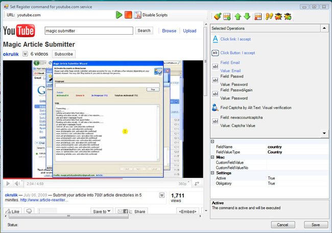Click the footsteps step icon
Screen dimensions: 332x233
269,16
